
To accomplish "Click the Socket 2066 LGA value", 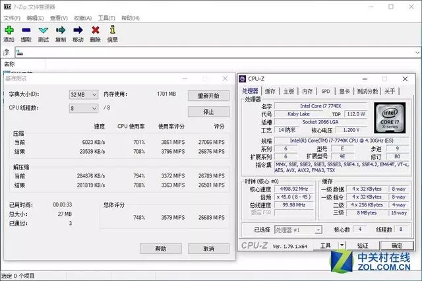I will click(x=321, y=122).
